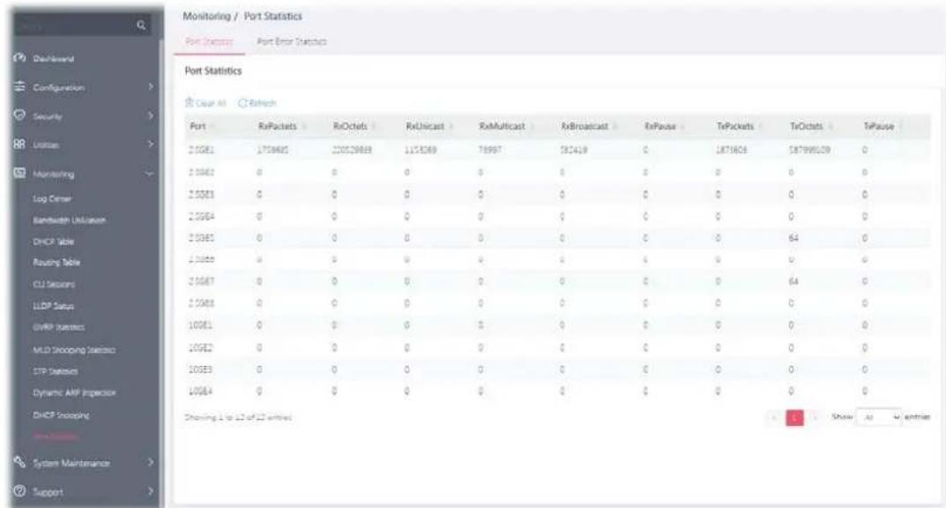Open GVRP Statistics page

[58, 327]
